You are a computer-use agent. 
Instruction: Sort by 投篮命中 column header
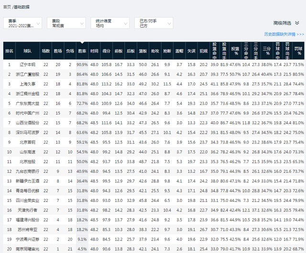pyautogui.click(x=215, y=51)
